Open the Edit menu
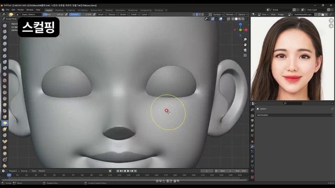 click(x=13, y=10)
